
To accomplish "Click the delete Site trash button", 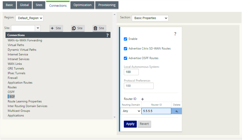I will click(x=99, y=28).
